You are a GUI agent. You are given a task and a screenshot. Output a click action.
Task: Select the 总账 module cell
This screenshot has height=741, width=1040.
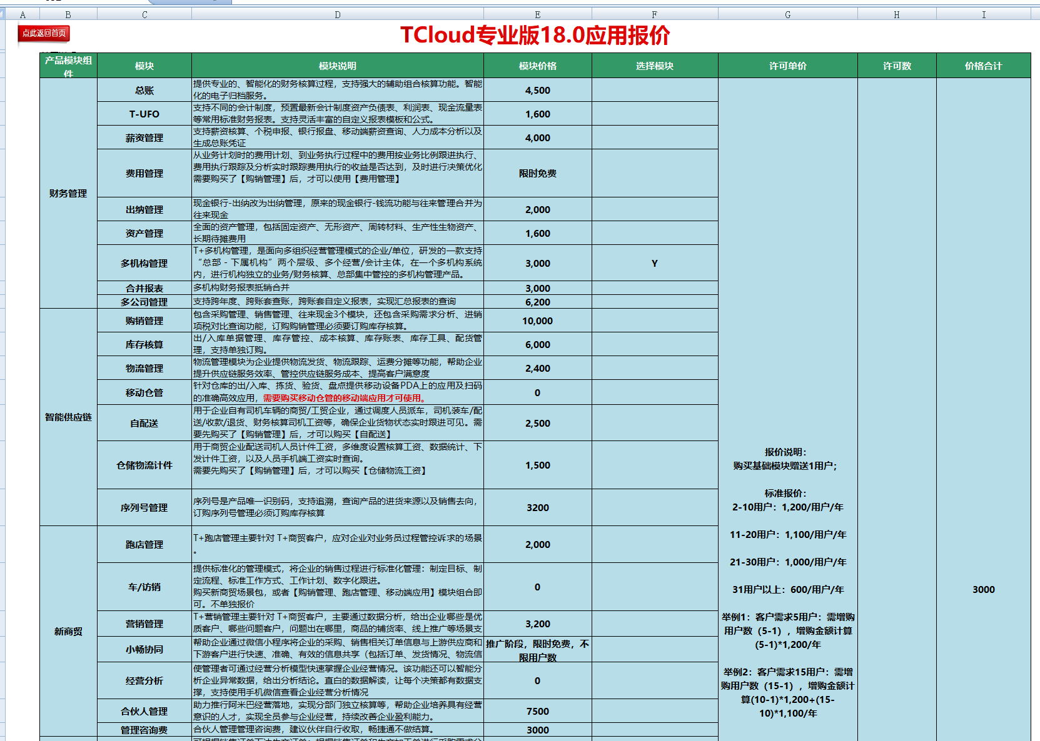tap(144, 90)
